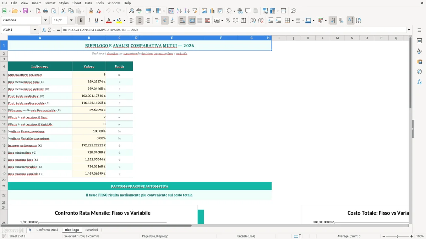Insert pivot table icon
This screenshot has width=426, height=239.
click(x=220, y=11)
